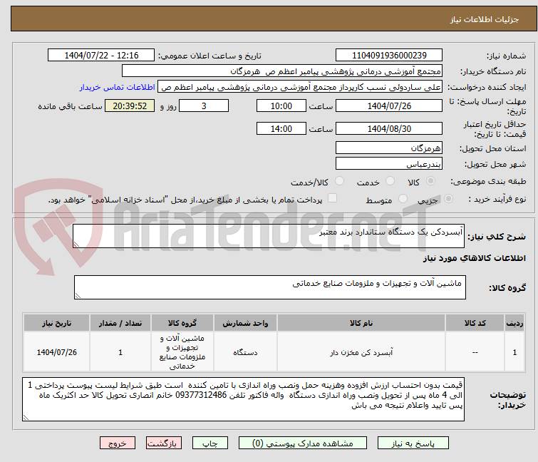Screen dimensions: 538x462
Task: Click the تعداد / مقدار column header
Action: point(120,323)
